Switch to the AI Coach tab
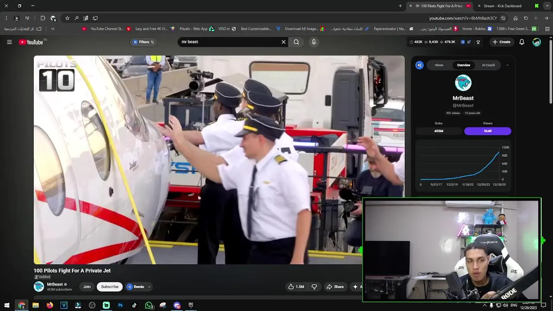The image size is (553, 311). 488,65
